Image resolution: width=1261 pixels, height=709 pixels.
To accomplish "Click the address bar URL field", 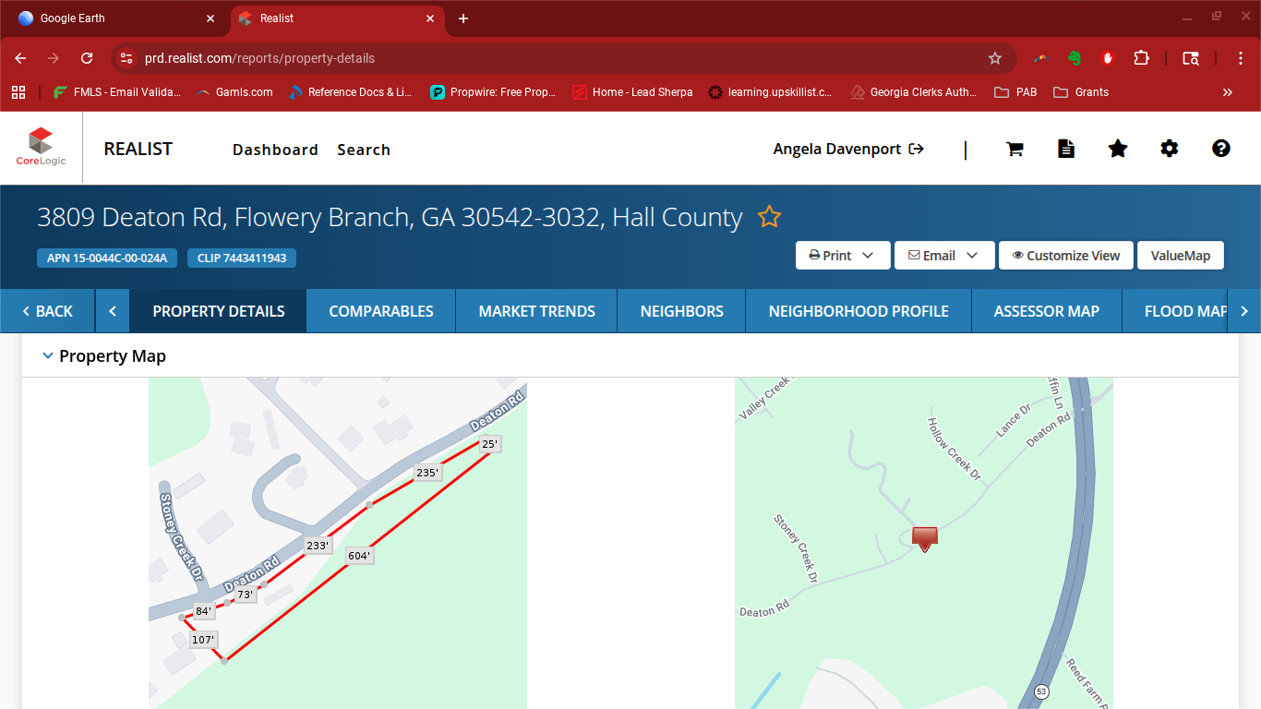I will (554, 58).
